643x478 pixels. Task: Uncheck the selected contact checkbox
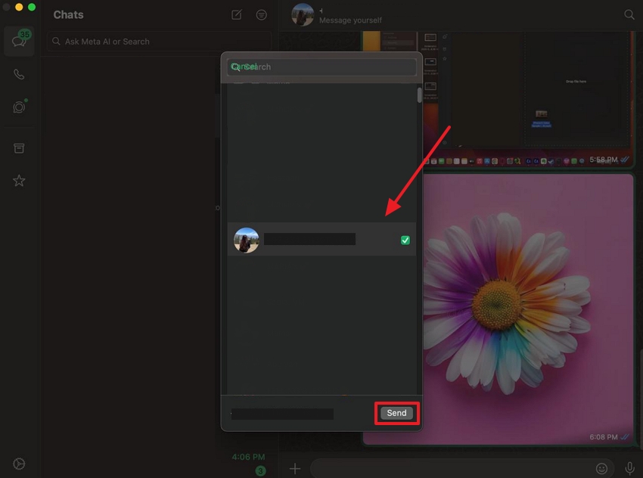pyautogui.click(x=405, y=240)
